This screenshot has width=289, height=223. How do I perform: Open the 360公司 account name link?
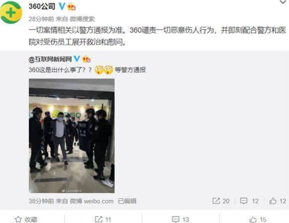point(42,6)
